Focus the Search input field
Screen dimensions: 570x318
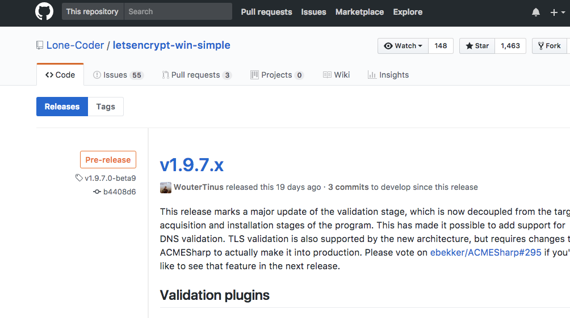178,11
